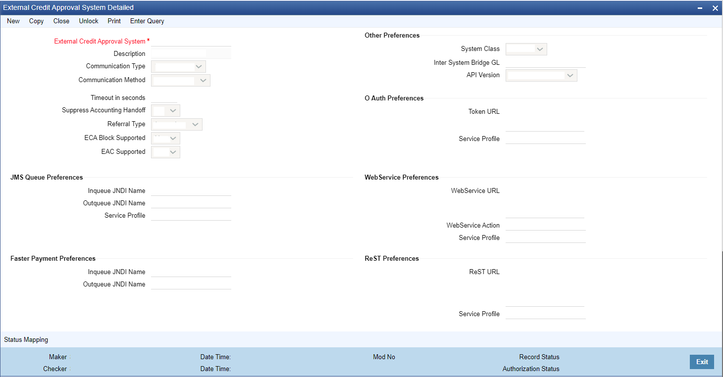Click Outqueue JNDI Name under JMS Queue Preferences
This screenshot has width=723, height=377.
coord(191,203)
